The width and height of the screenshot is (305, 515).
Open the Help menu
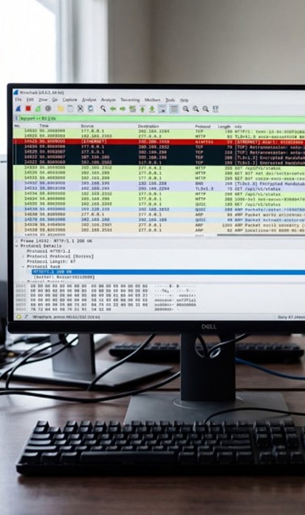point(184,100)
